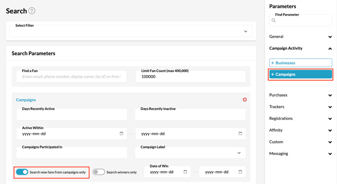Viewport: 337px width, 184px height.
Task: Open calendar icon for Date of Win start
Action: [185, 172]
